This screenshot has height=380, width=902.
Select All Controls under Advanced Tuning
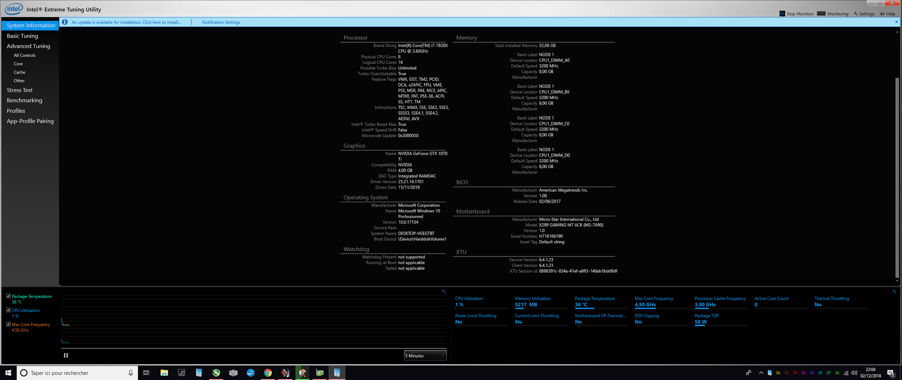pos(24,55)
